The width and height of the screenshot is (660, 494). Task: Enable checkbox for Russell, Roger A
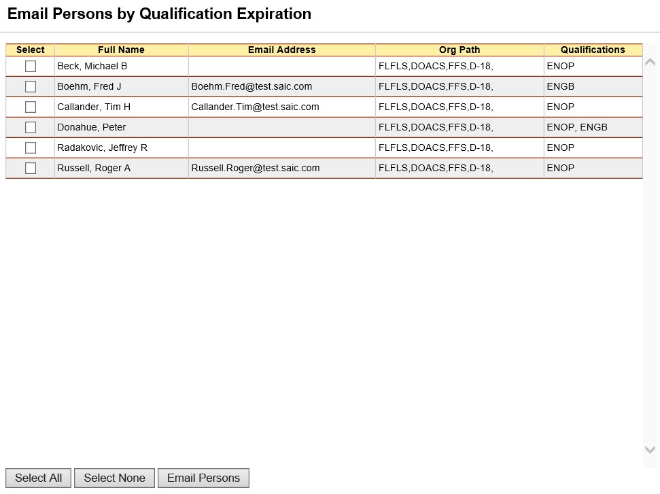click(31, 168)
